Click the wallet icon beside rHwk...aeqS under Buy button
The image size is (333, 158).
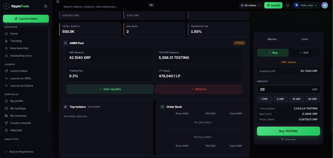click(282, 139)
